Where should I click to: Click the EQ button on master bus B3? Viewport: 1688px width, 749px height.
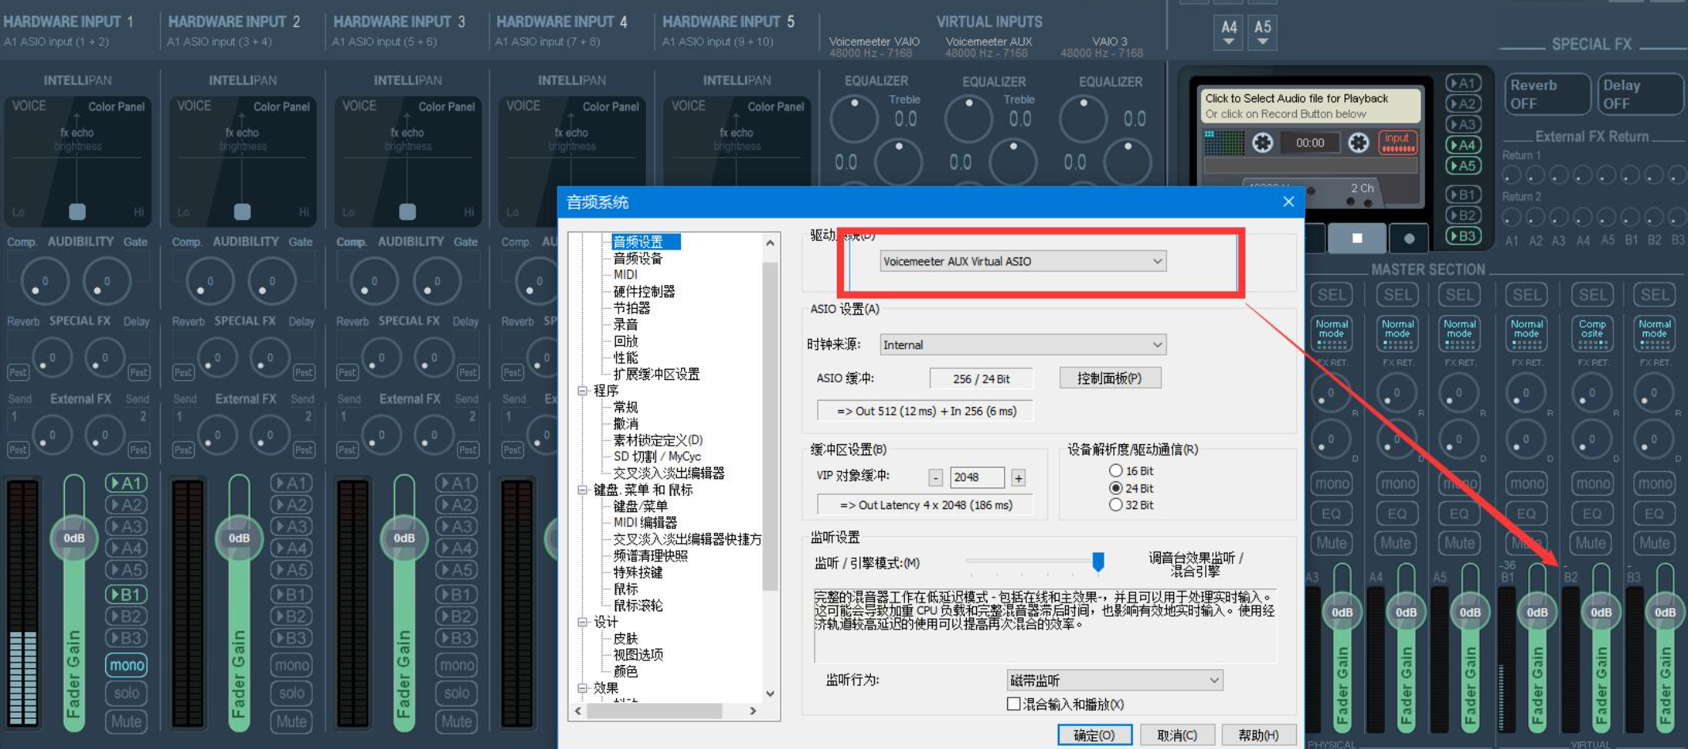pyautogui.click(x=1654, y=514)
